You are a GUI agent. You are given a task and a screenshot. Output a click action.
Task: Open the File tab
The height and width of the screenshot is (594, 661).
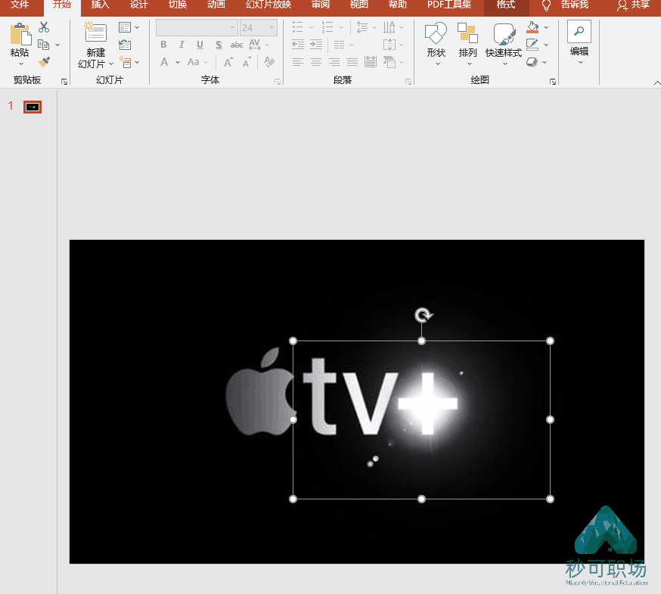(x=20, y=5)
